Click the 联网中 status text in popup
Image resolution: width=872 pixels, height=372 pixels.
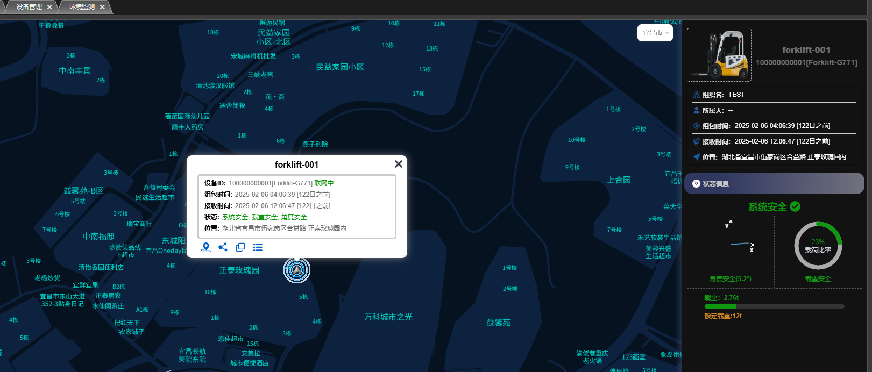324,183
